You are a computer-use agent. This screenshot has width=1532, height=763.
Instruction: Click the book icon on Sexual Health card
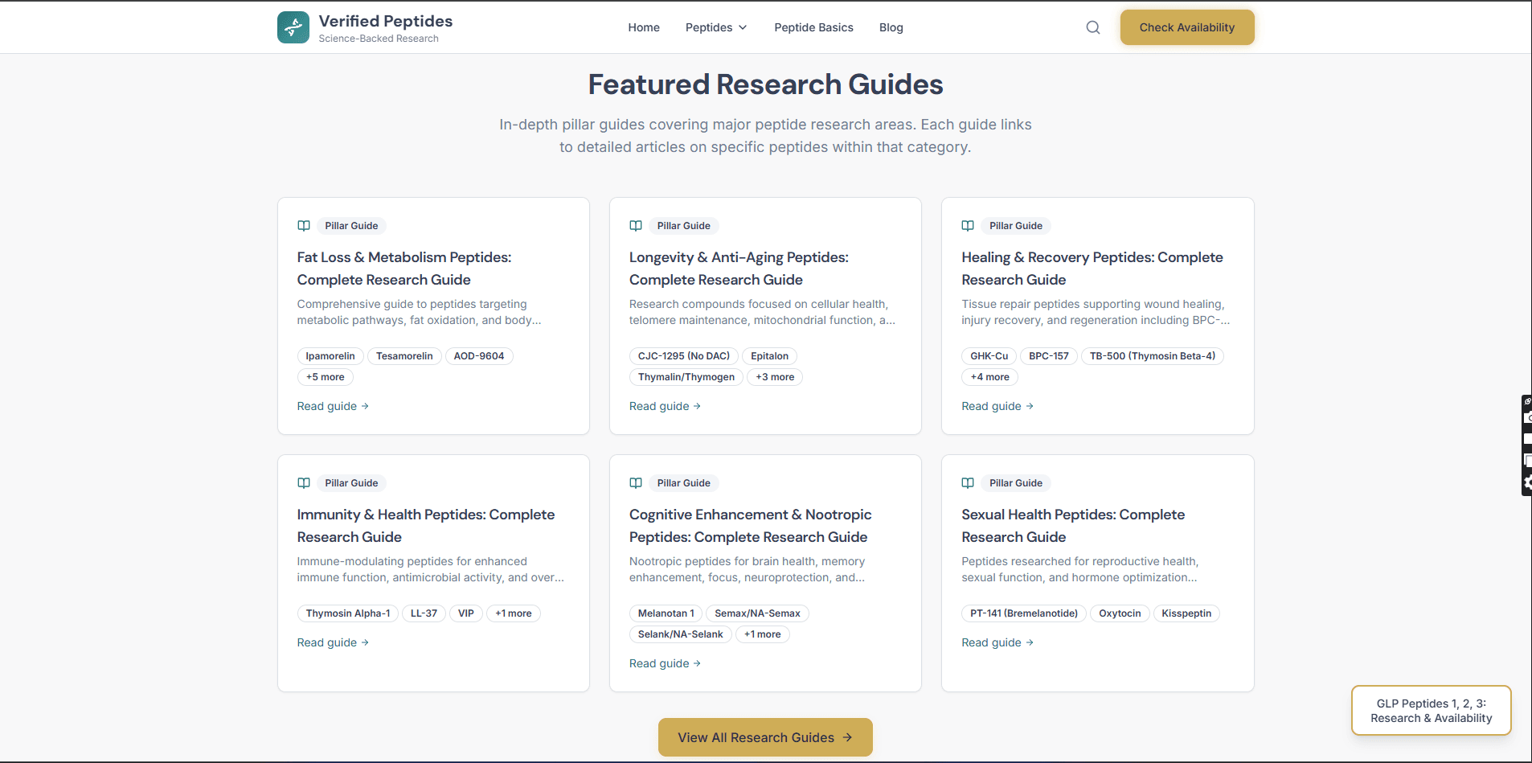[968, 482]
